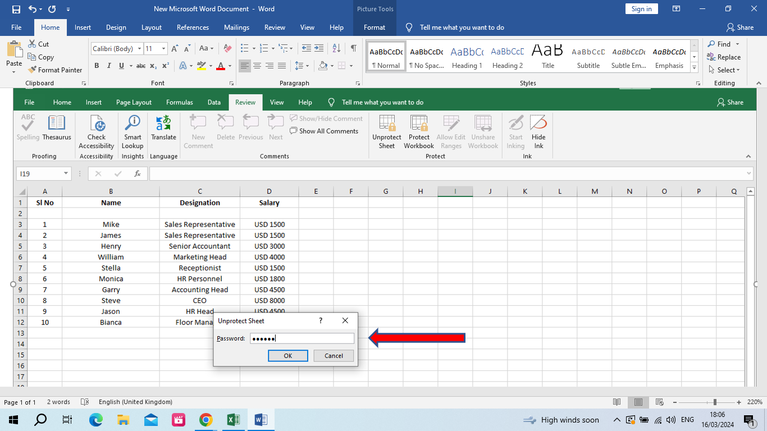Screen dimensions: 767x431
Task: Click Chrome icon on taskbar
Action: [x=206, y=420]
